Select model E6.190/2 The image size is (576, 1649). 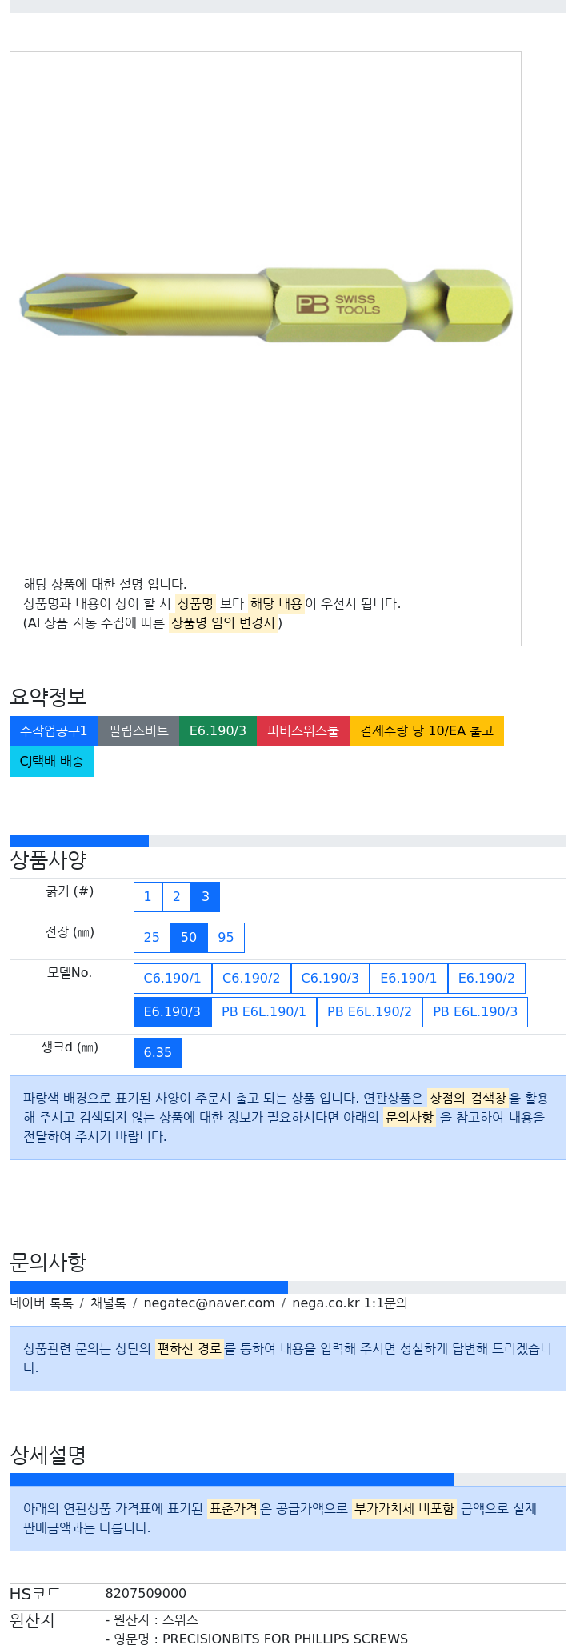coord(486,979)
